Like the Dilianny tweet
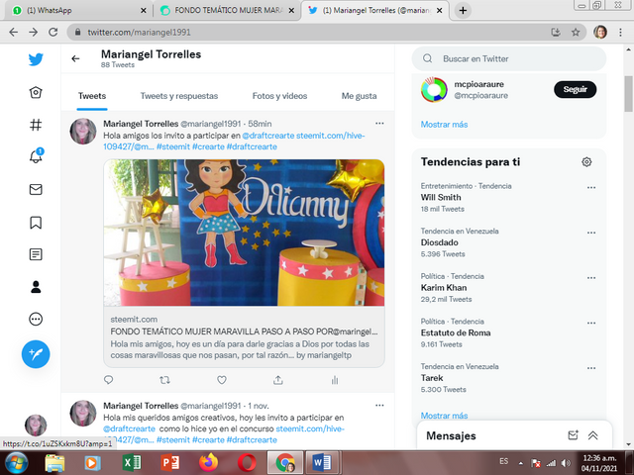The height and width of the screenshot is (475, 634). (222, 380)
